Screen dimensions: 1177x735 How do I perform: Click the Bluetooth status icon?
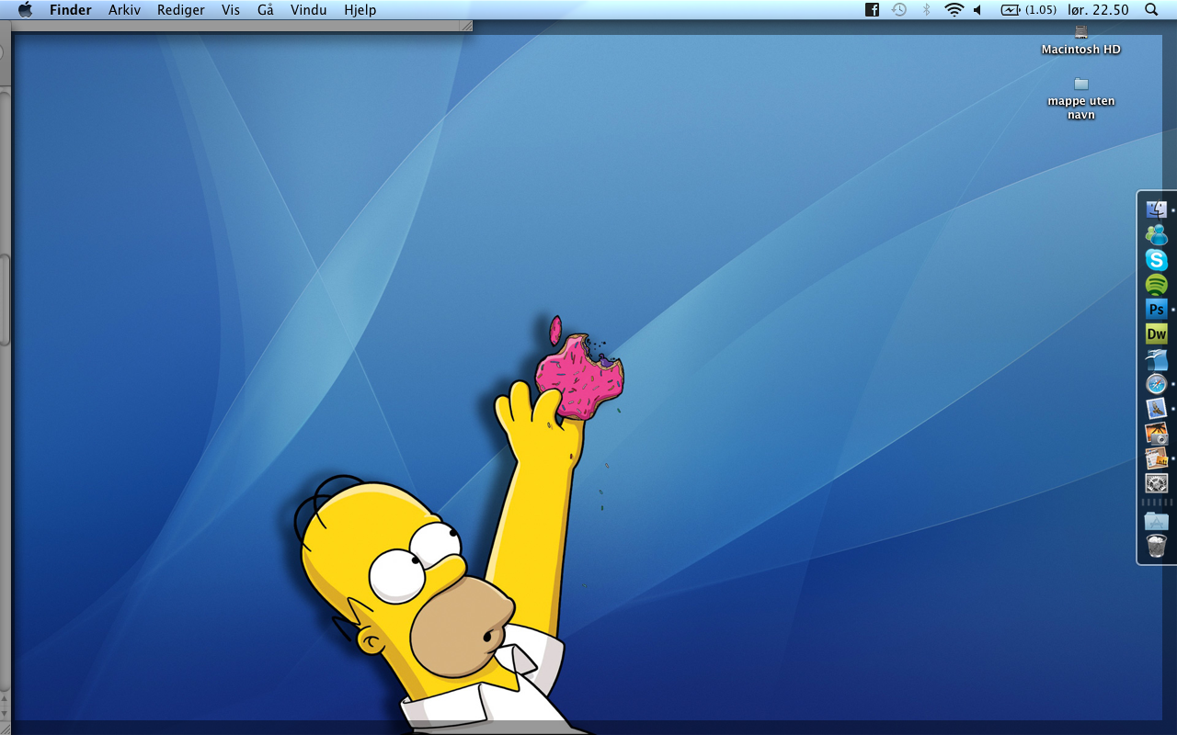coord(926,10)
